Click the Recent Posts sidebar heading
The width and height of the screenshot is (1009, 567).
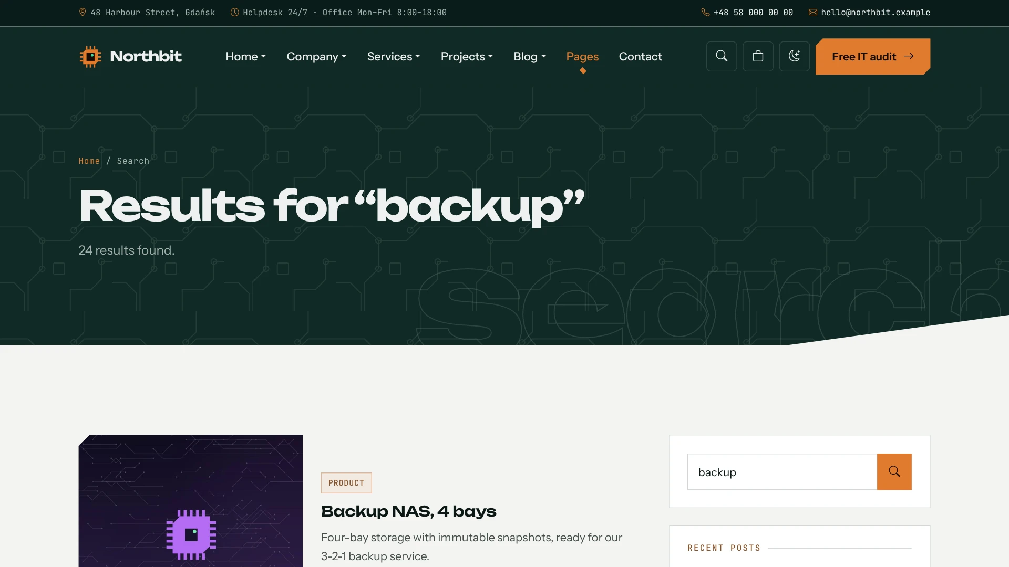point(724,548)
